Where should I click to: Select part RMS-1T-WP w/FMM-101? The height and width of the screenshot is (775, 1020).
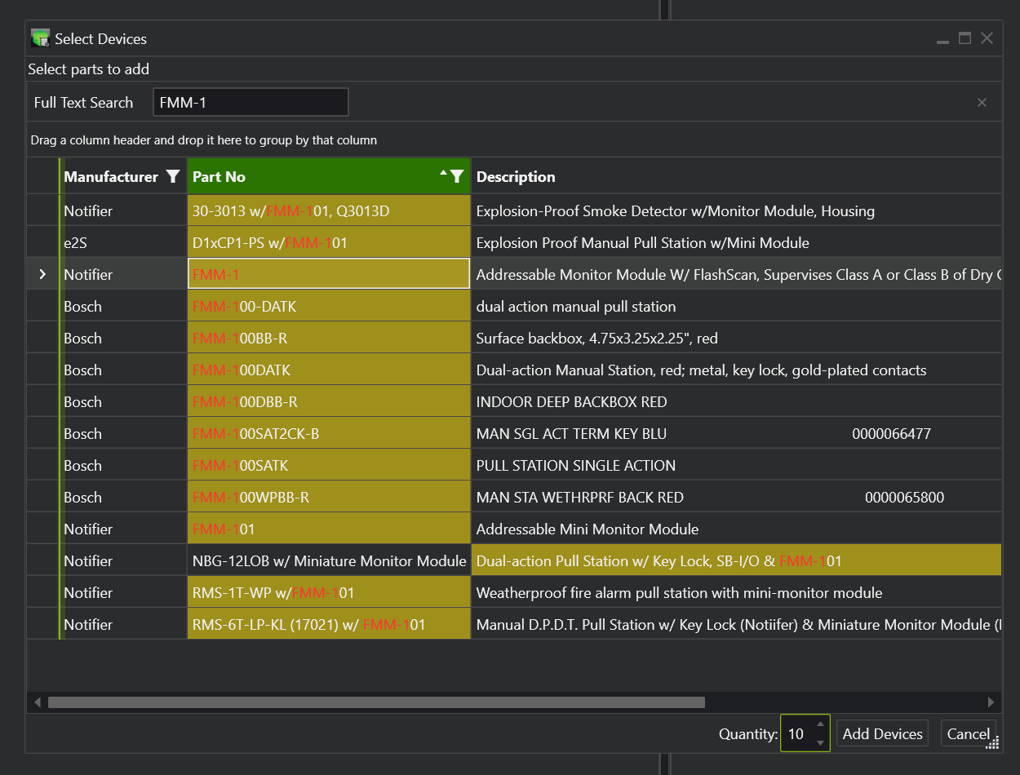click(x=329, y=592)
